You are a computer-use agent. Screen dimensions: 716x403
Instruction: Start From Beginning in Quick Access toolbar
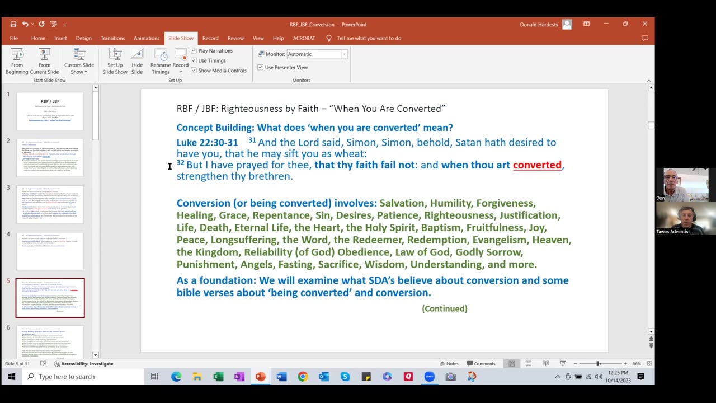pos(54,24)
